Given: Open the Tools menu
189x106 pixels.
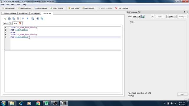Looking at the screenshot, I should tap(18, 5).
